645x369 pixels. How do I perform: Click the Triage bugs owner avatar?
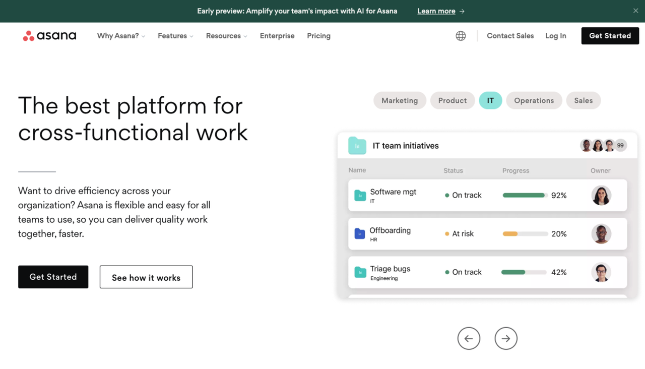(x=601, y=272)
